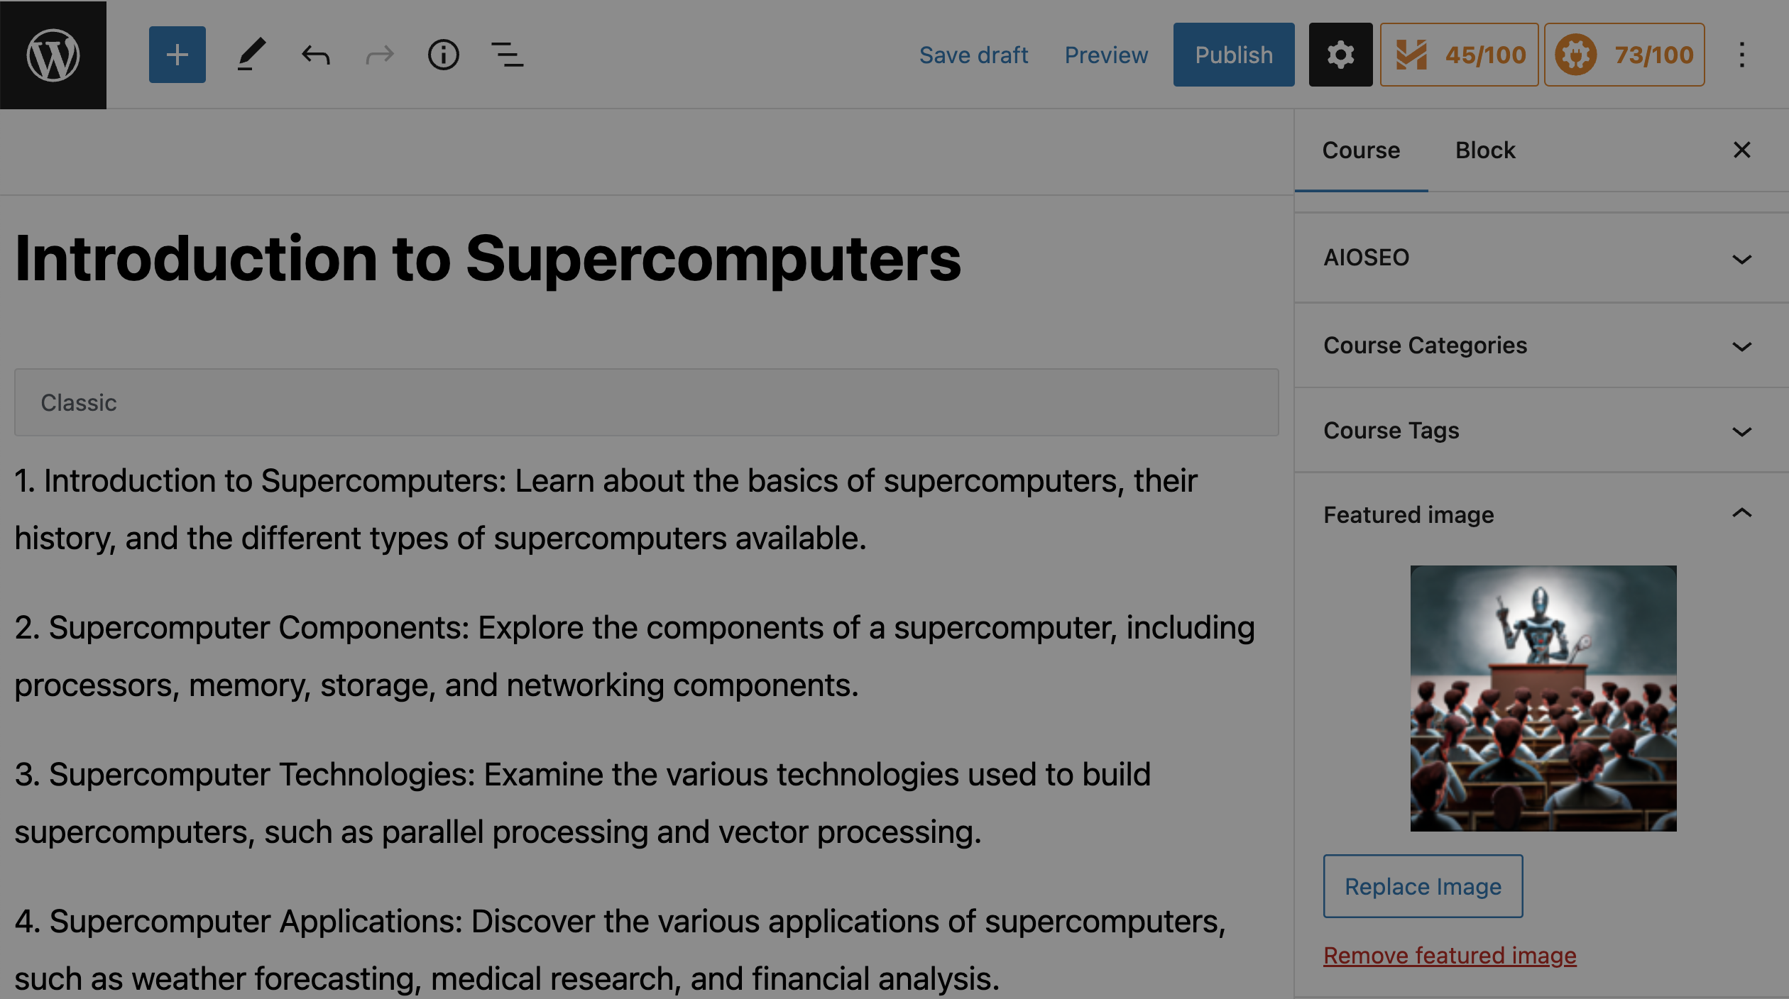Click Remove featured image link

point(1450,956)
